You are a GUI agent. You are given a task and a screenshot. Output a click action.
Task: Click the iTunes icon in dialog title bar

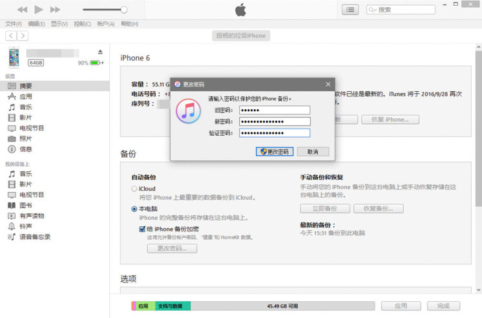pos(178,84)
